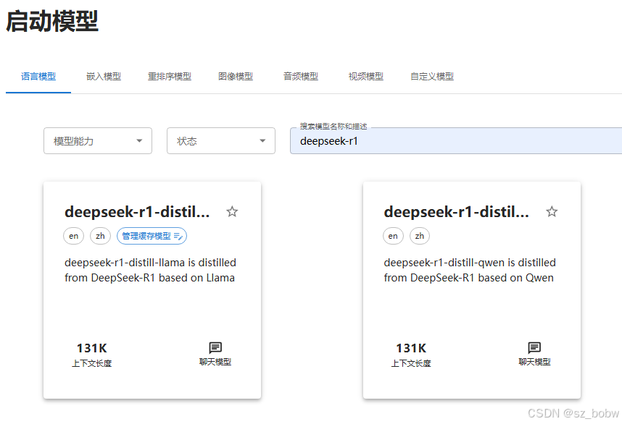The width and height of the screenshot is (622, 424).
Task: Switch to the 语言模型 tab
Action: point(38,77)
